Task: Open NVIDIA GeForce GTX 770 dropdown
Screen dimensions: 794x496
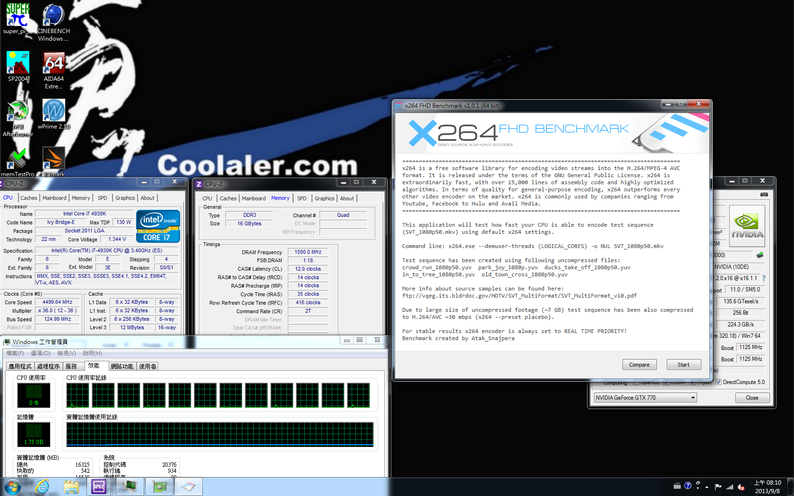Action: (645, 398)
